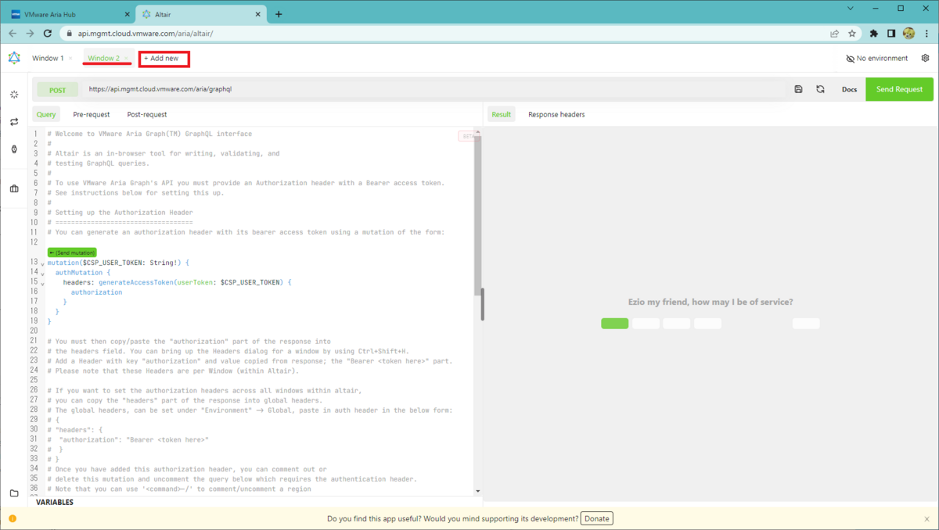
Task: Click the two-arrows loop icon in left sidebar
Action: click(x=14, y=122)
